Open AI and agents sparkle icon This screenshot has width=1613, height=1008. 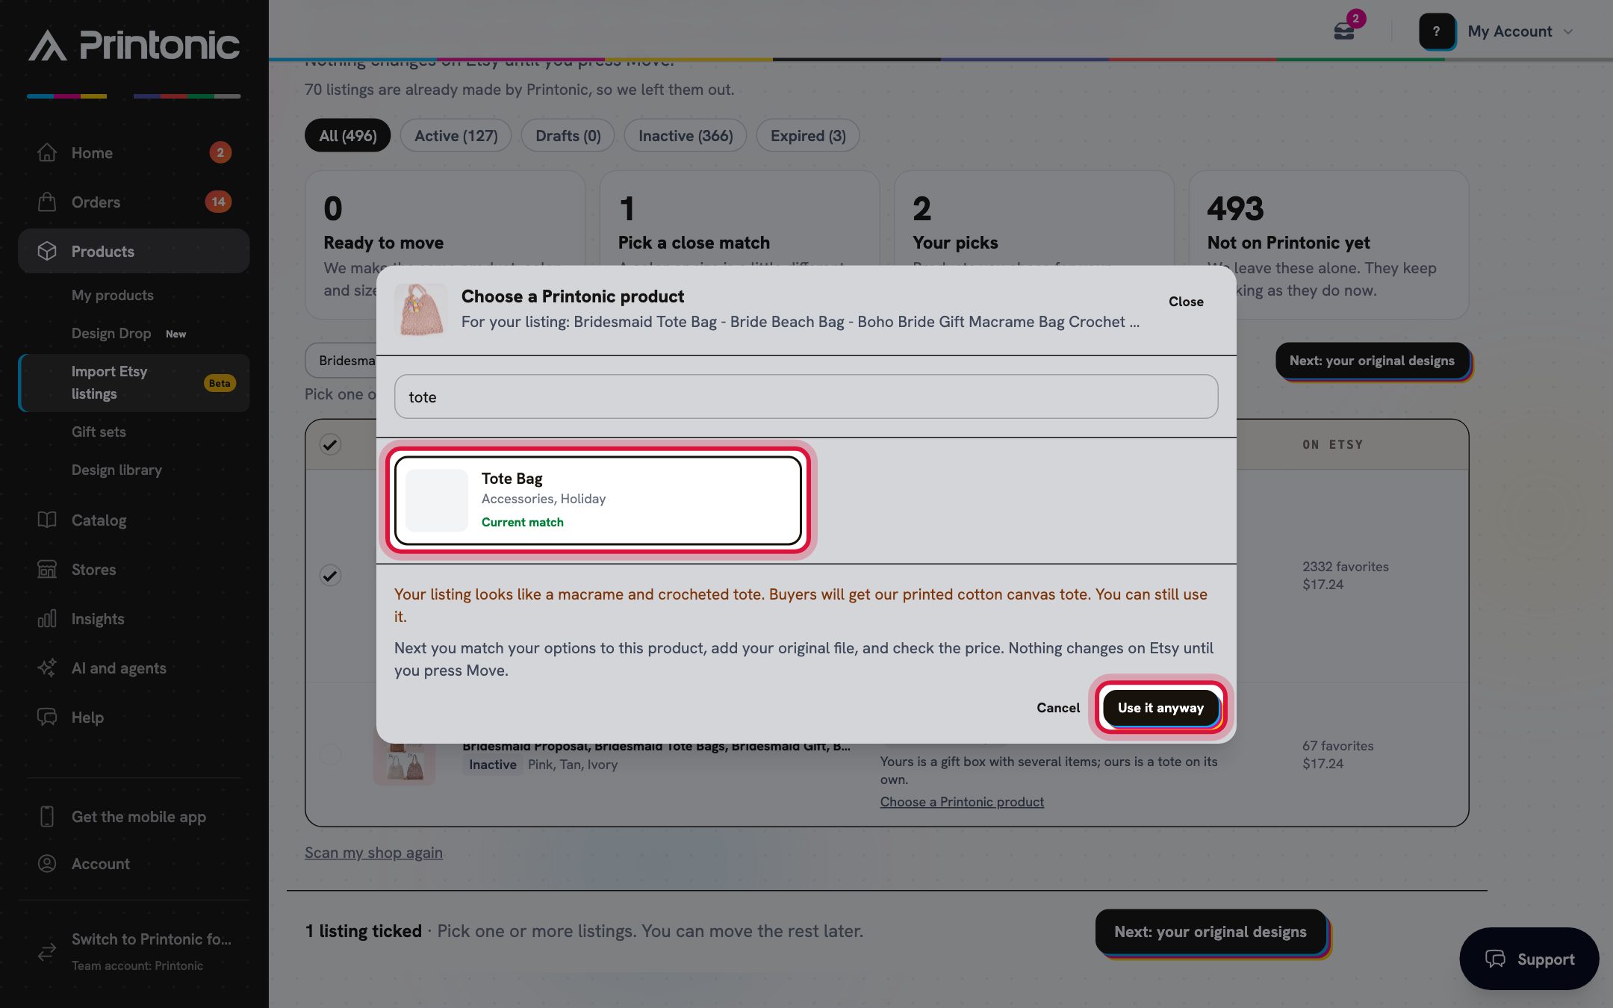coord(47,668)
